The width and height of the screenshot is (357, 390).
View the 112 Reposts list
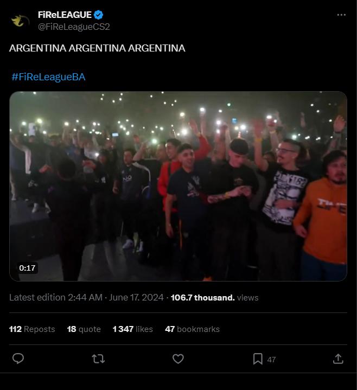click(x=32, y=329)
